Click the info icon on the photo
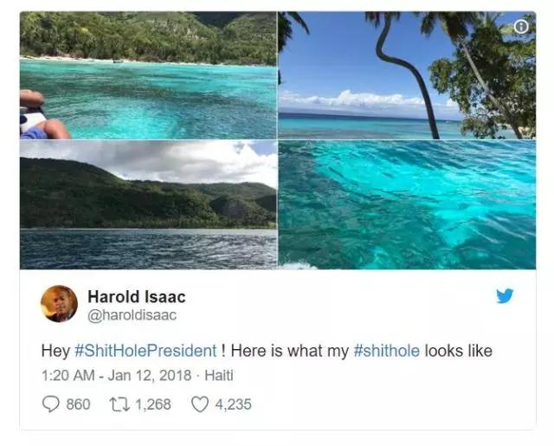 pos(521,27)
